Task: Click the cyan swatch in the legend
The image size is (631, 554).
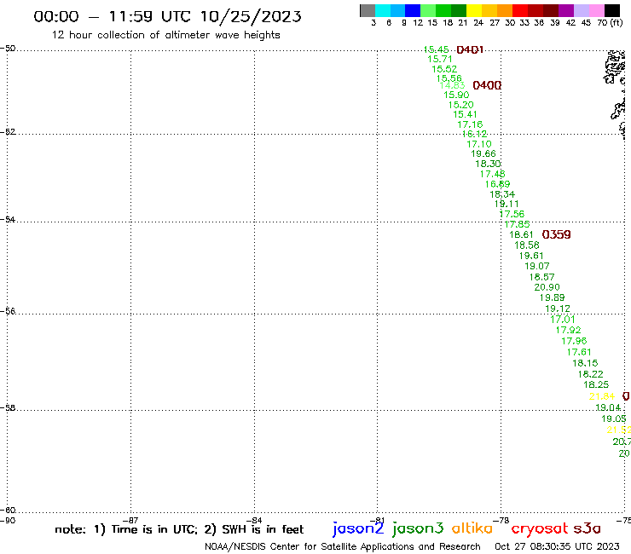Action: point(382,10)
